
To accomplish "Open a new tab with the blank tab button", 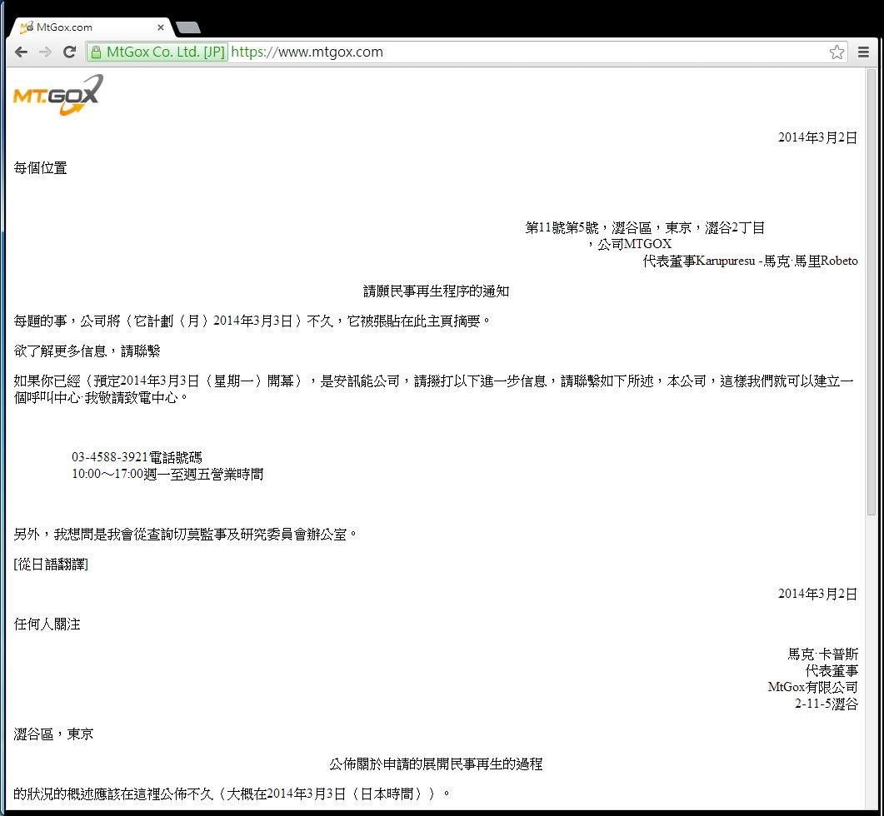I will pos(187,27).
